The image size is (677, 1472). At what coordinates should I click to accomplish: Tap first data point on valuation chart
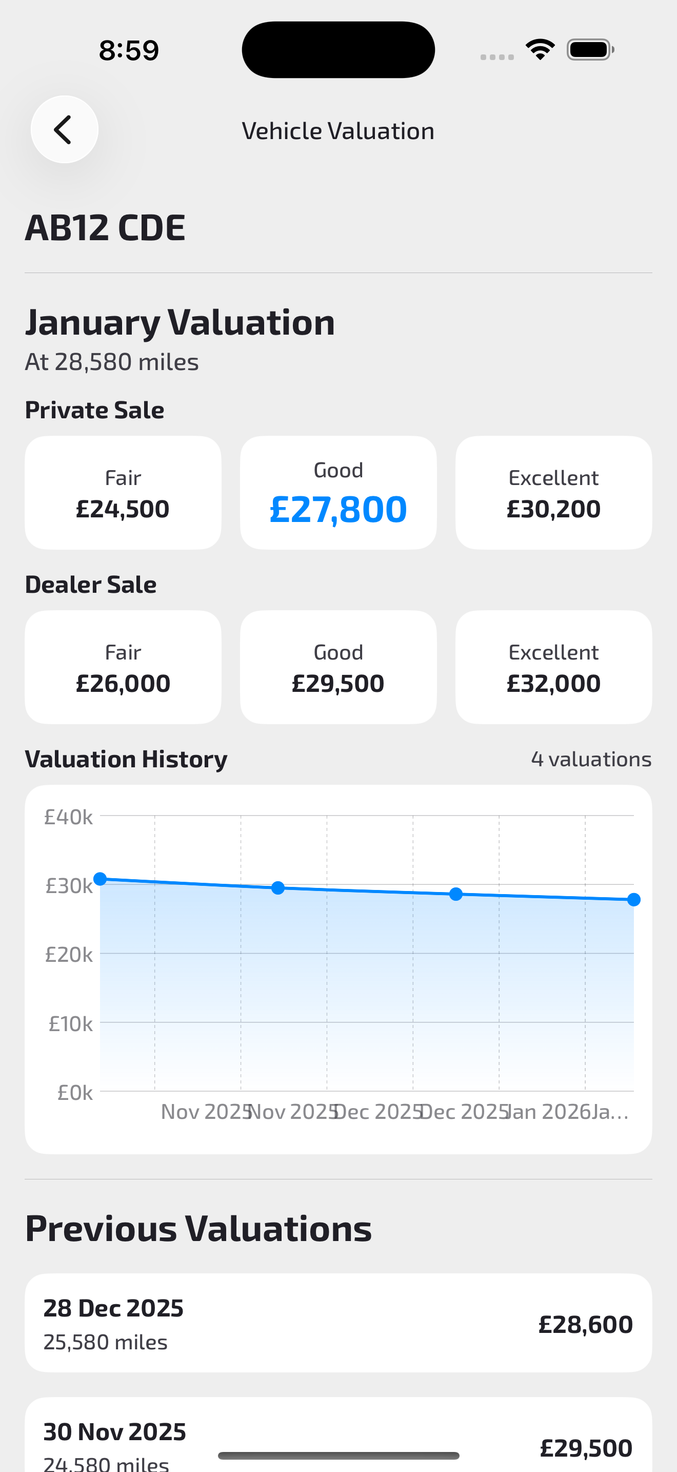coord(101,879)
